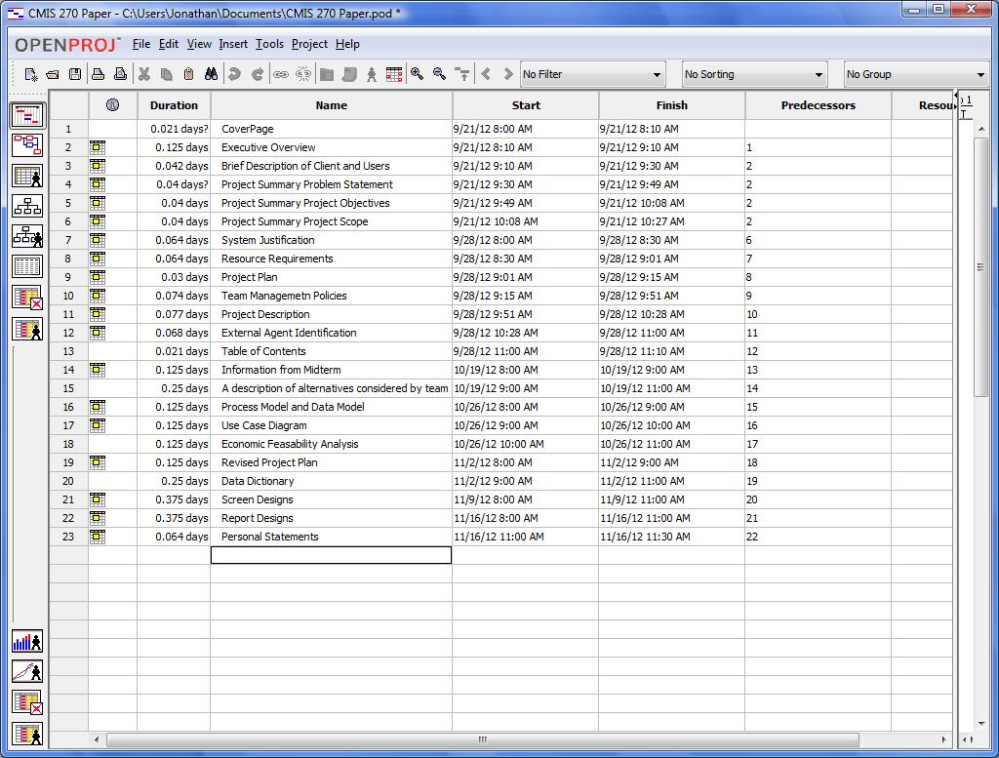Click the Zoom In magnifier icon

417,74
